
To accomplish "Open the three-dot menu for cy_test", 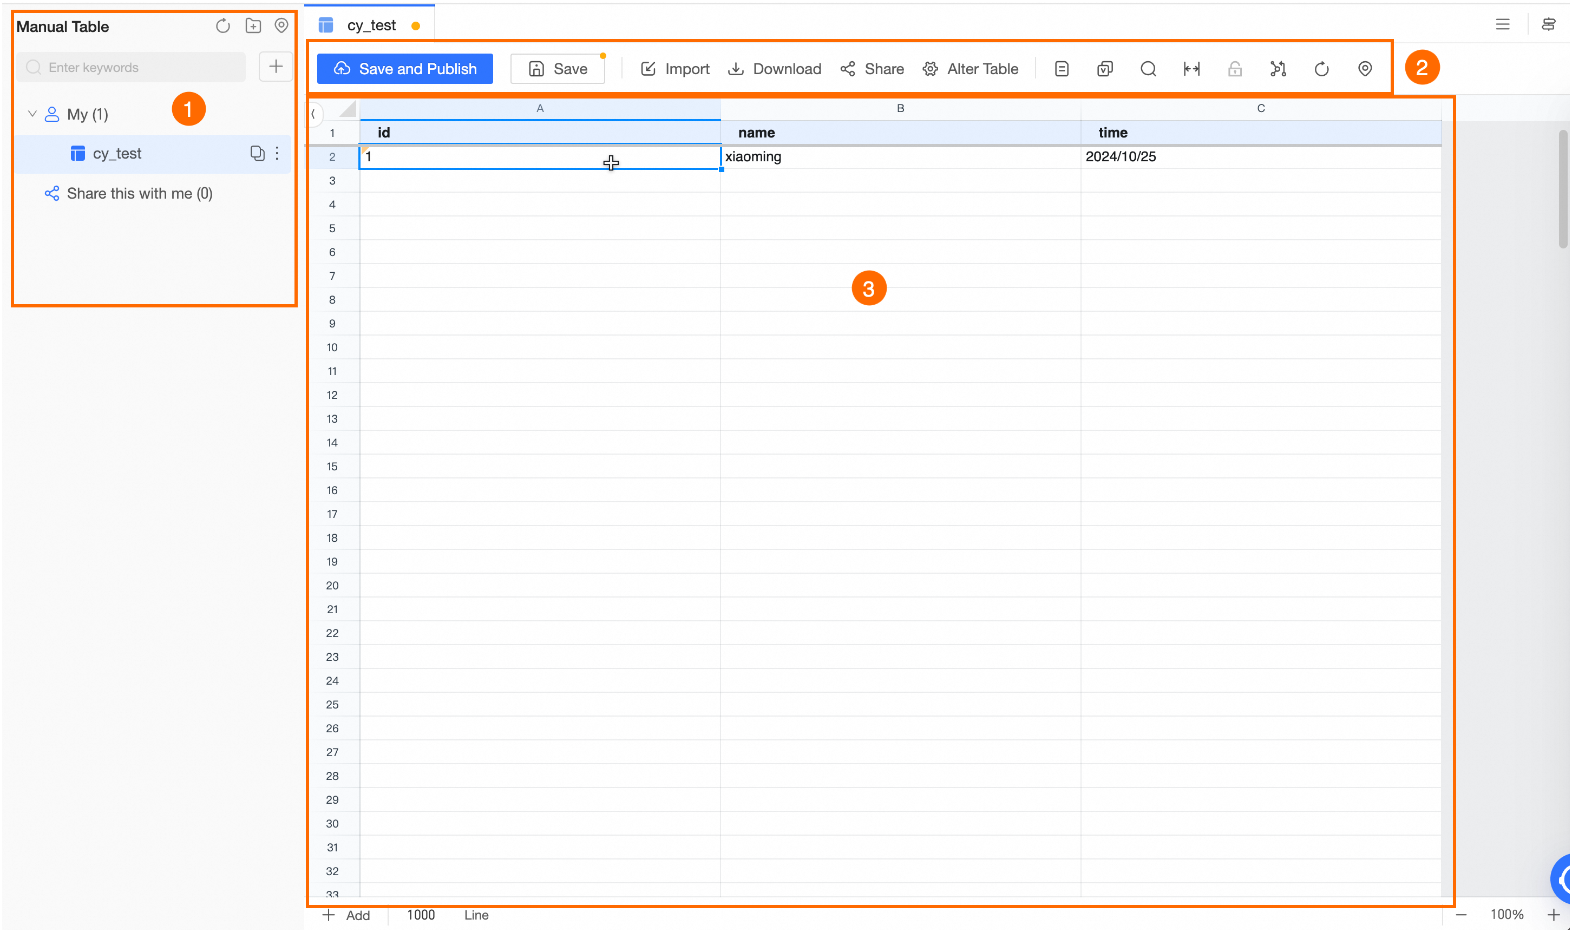I will [x=277, y=153].
